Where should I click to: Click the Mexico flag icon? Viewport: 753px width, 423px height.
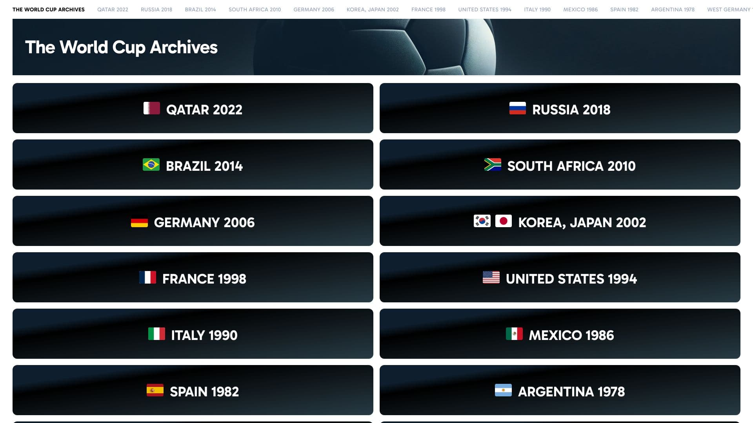click(514, 334)
